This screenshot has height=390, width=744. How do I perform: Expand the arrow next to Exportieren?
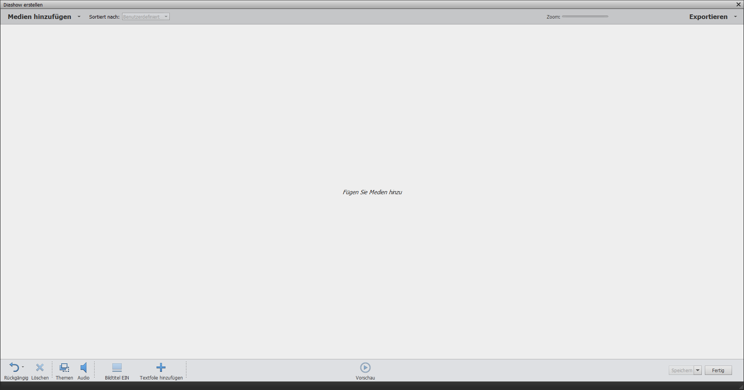point(735,17)
